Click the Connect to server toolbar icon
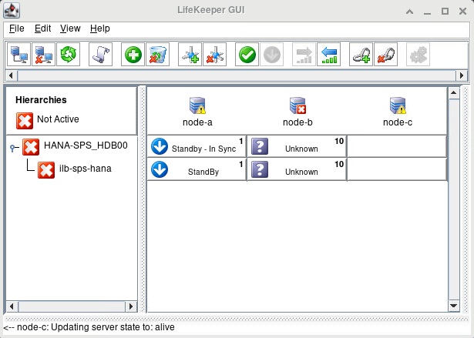Image resolution: width=474 pixels, height=338 pixels. [x=18, y=55]
